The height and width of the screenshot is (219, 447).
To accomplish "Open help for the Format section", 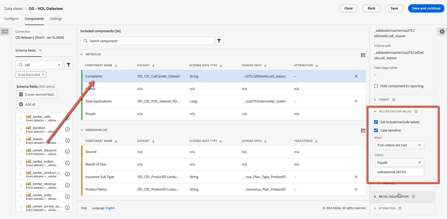I will [394, 100].
